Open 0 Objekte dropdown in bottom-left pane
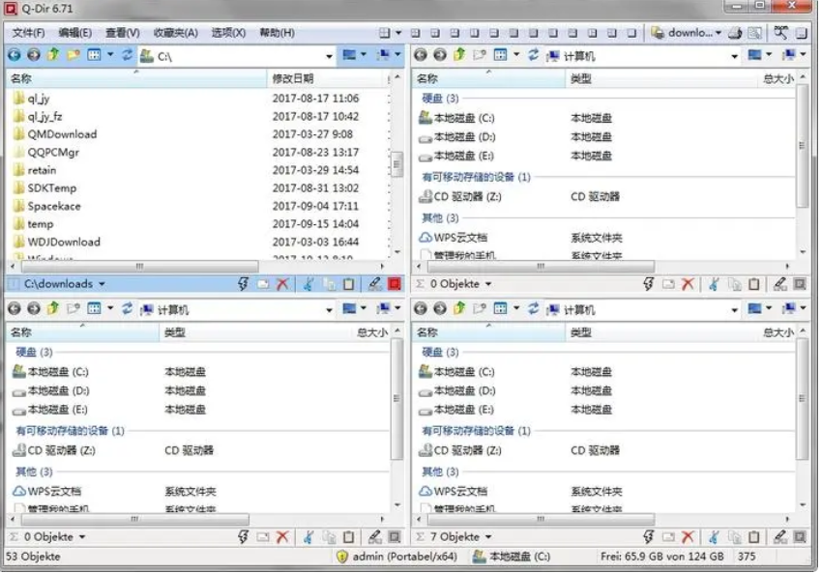Screen dimensions: 821x573 (82, 537)
